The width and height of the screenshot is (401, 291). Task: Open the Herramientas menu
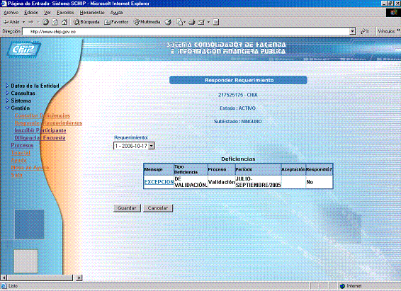coord(92,13)
